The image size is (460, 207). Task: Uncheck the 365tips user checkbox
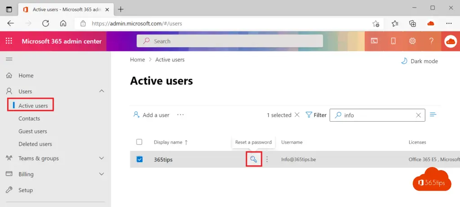139,159
